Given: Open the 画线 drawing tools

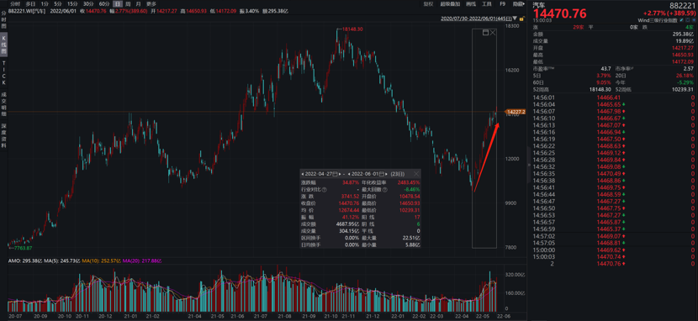Looking at the screenshot, I should click(471, 3).
